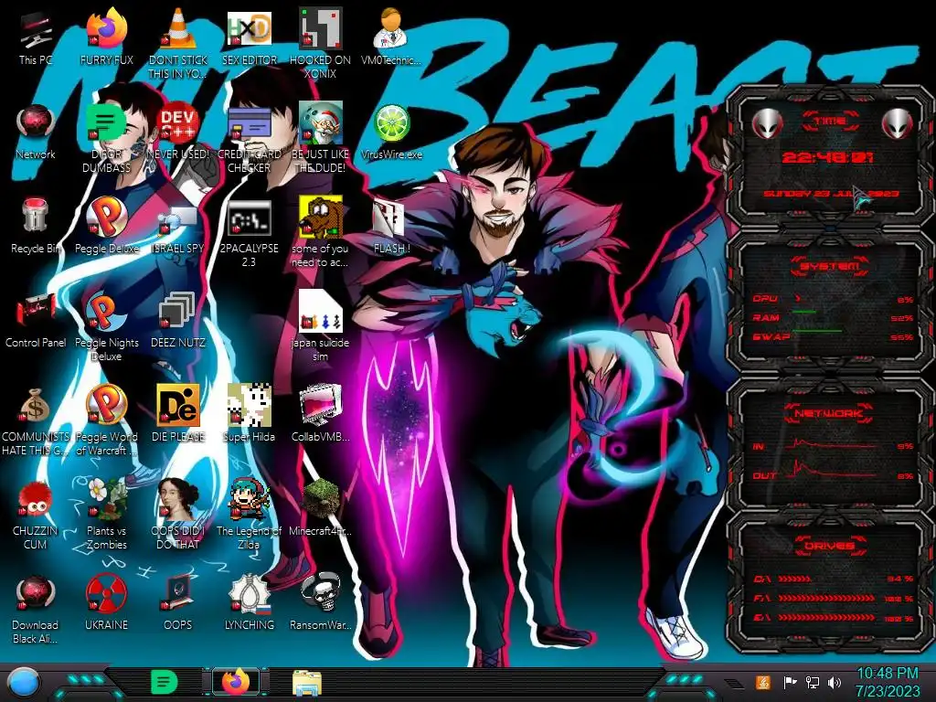Click the network IN graph row
Viewport: 936px width, 702px height.
[x=833, y=445]
